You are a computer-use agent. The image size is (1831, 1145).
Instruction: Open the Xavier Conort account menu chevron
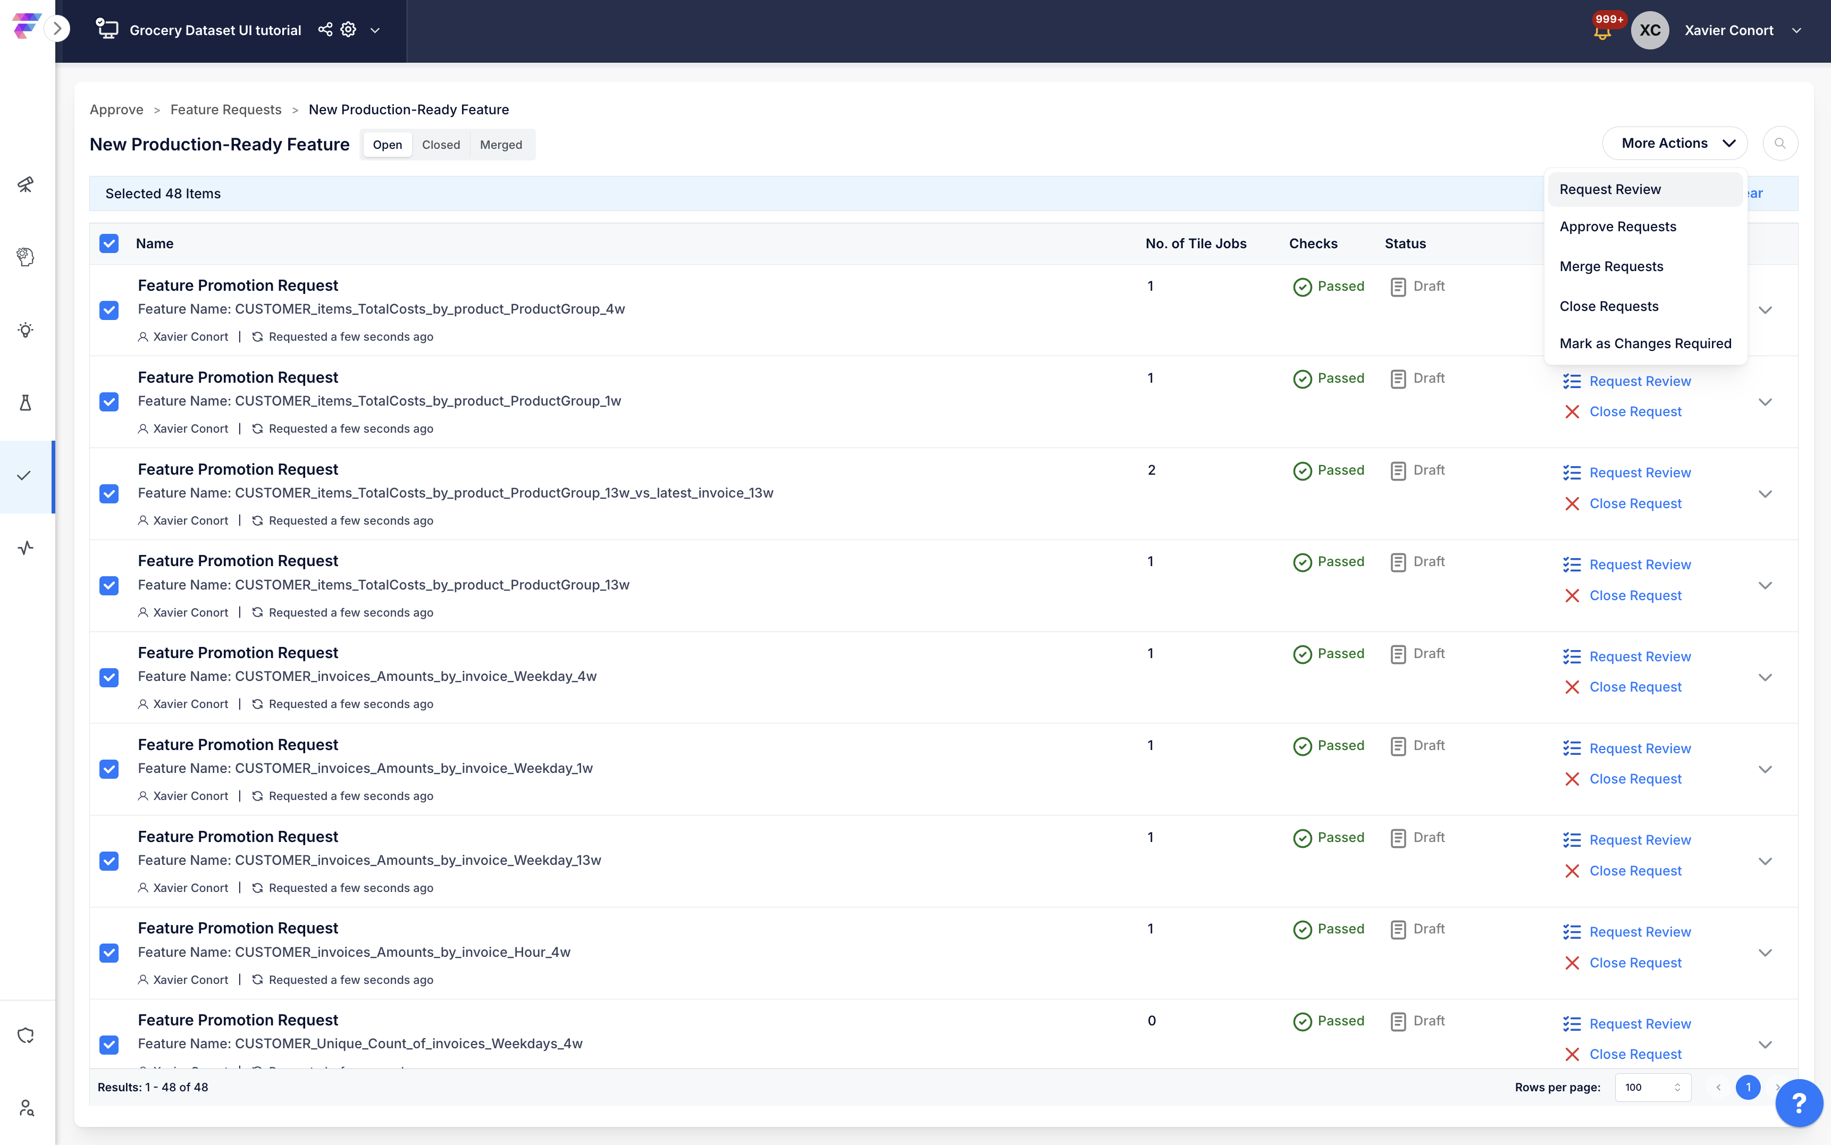pyautogui.click(x=1796, y=30)
